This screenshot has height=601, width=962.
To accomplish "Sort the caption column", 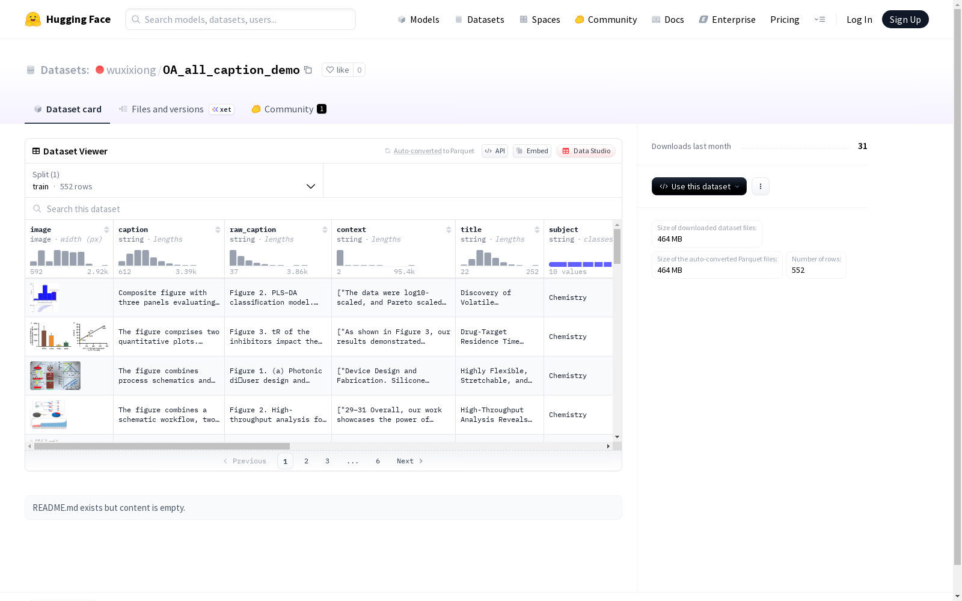I will (218, 230).
